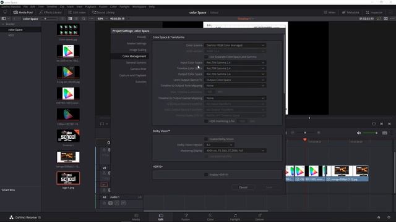Screen dimensions: 396x222
Task: Check Enable Dolby Vision
Action: (206, 139)
